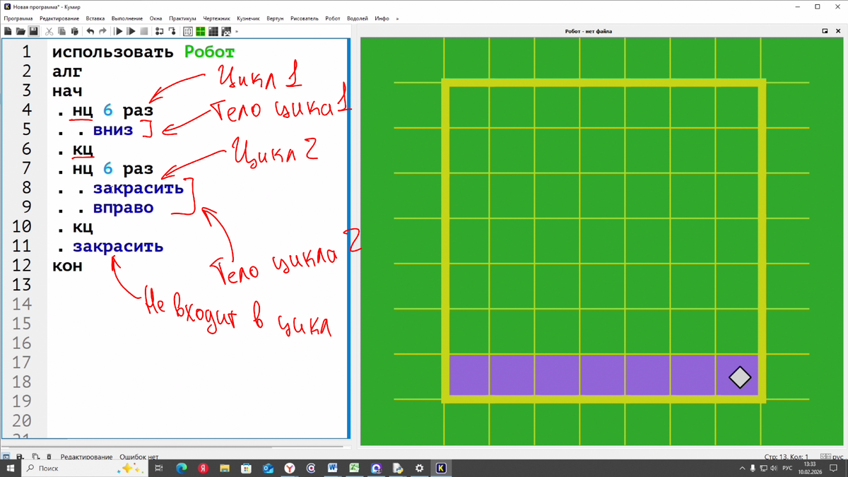
Task: Click the green word 'Робот' in the code
Action: pos(209,52)
